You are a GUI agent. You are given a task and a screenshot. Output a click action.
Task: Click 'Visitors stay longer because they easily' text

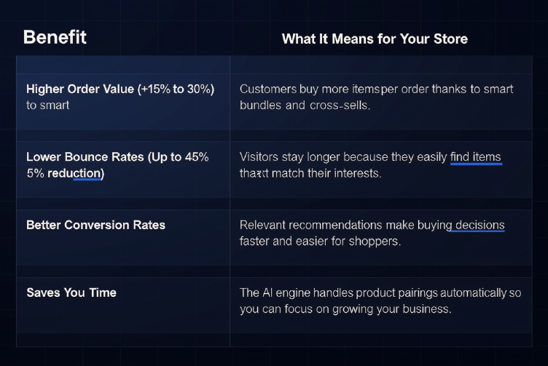343,157
